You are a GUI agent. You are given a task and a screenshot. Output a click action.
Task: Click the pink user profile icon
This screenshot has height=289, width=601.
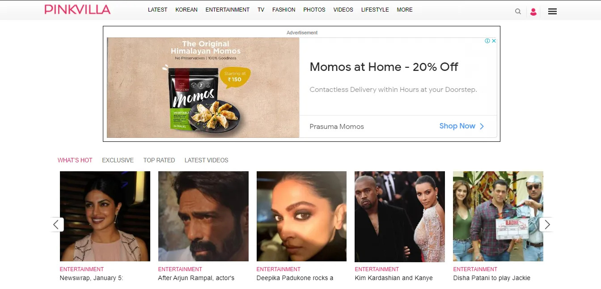click(533, 12)
